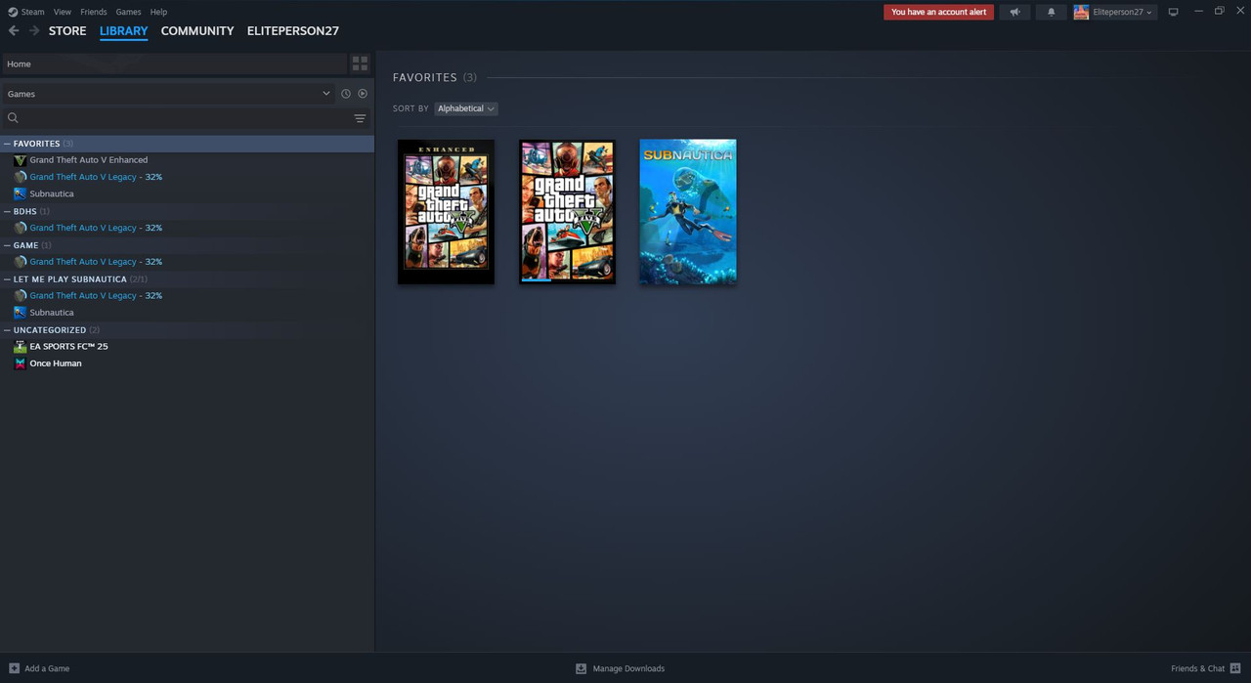Screen dimensions: 1251x683
Task: Switch to Big Picture mode icon
Action: click(x=1173, y=12)
